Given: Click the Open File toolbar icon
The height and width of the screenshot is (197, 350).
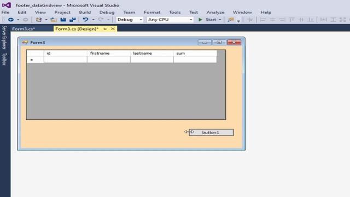Looking at the screenshot, I should pos(54,20).
